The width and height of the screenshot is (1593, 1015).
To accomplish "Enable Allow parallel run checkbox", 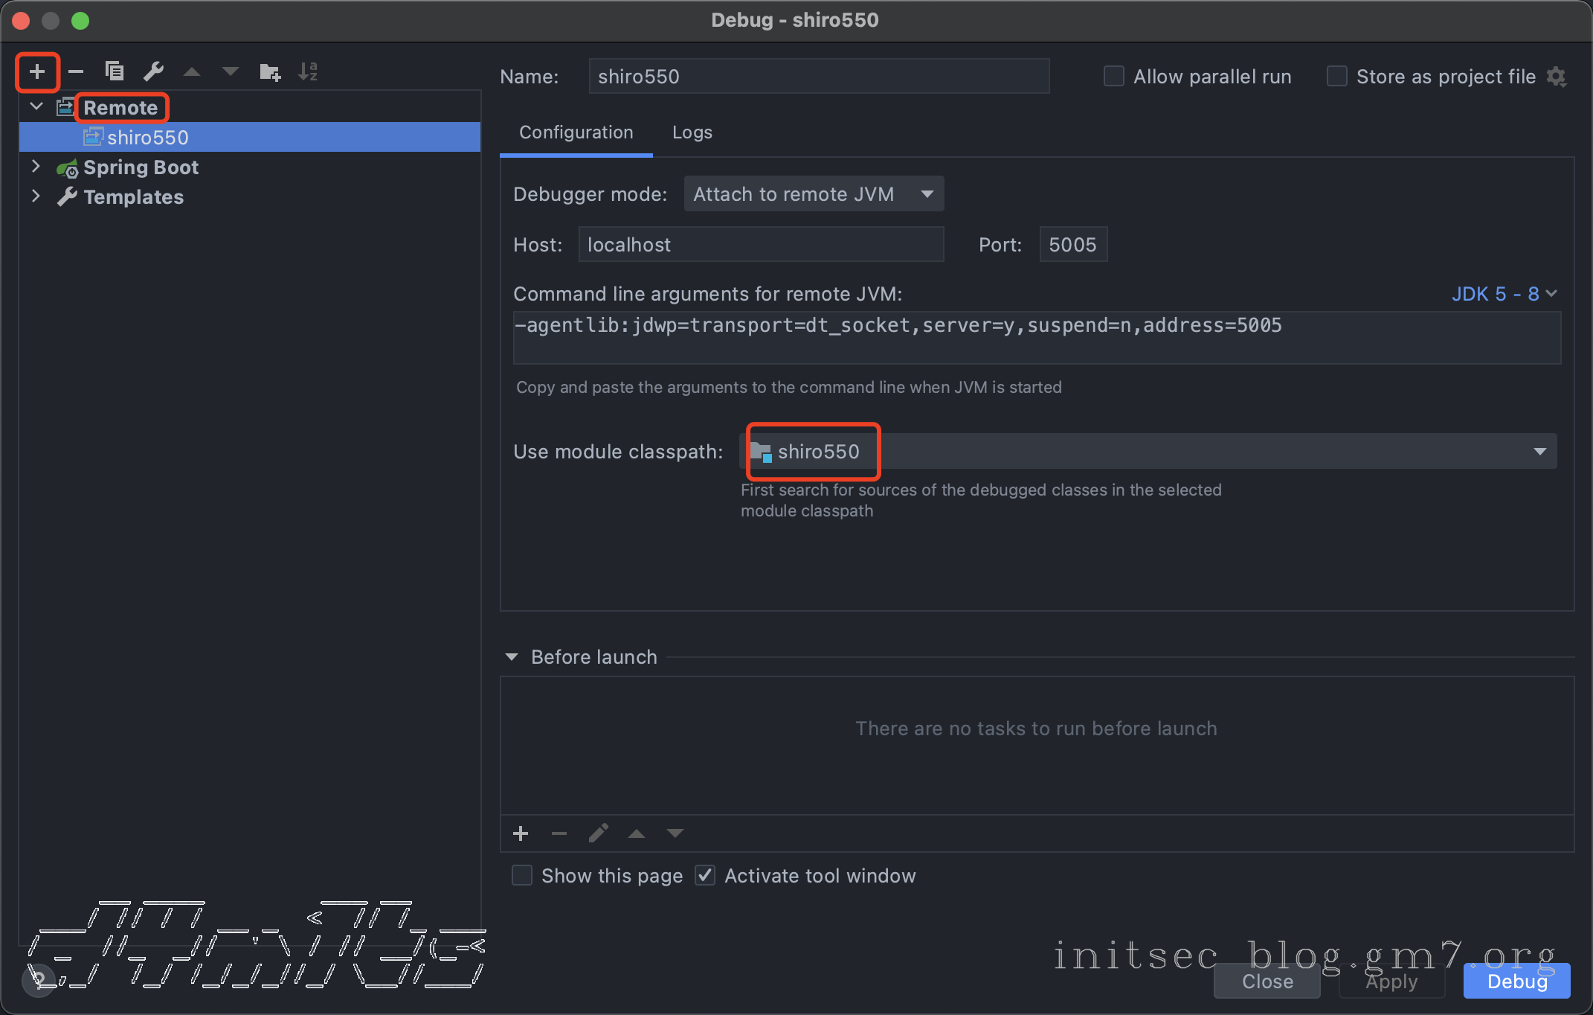I will [1113, 77].
